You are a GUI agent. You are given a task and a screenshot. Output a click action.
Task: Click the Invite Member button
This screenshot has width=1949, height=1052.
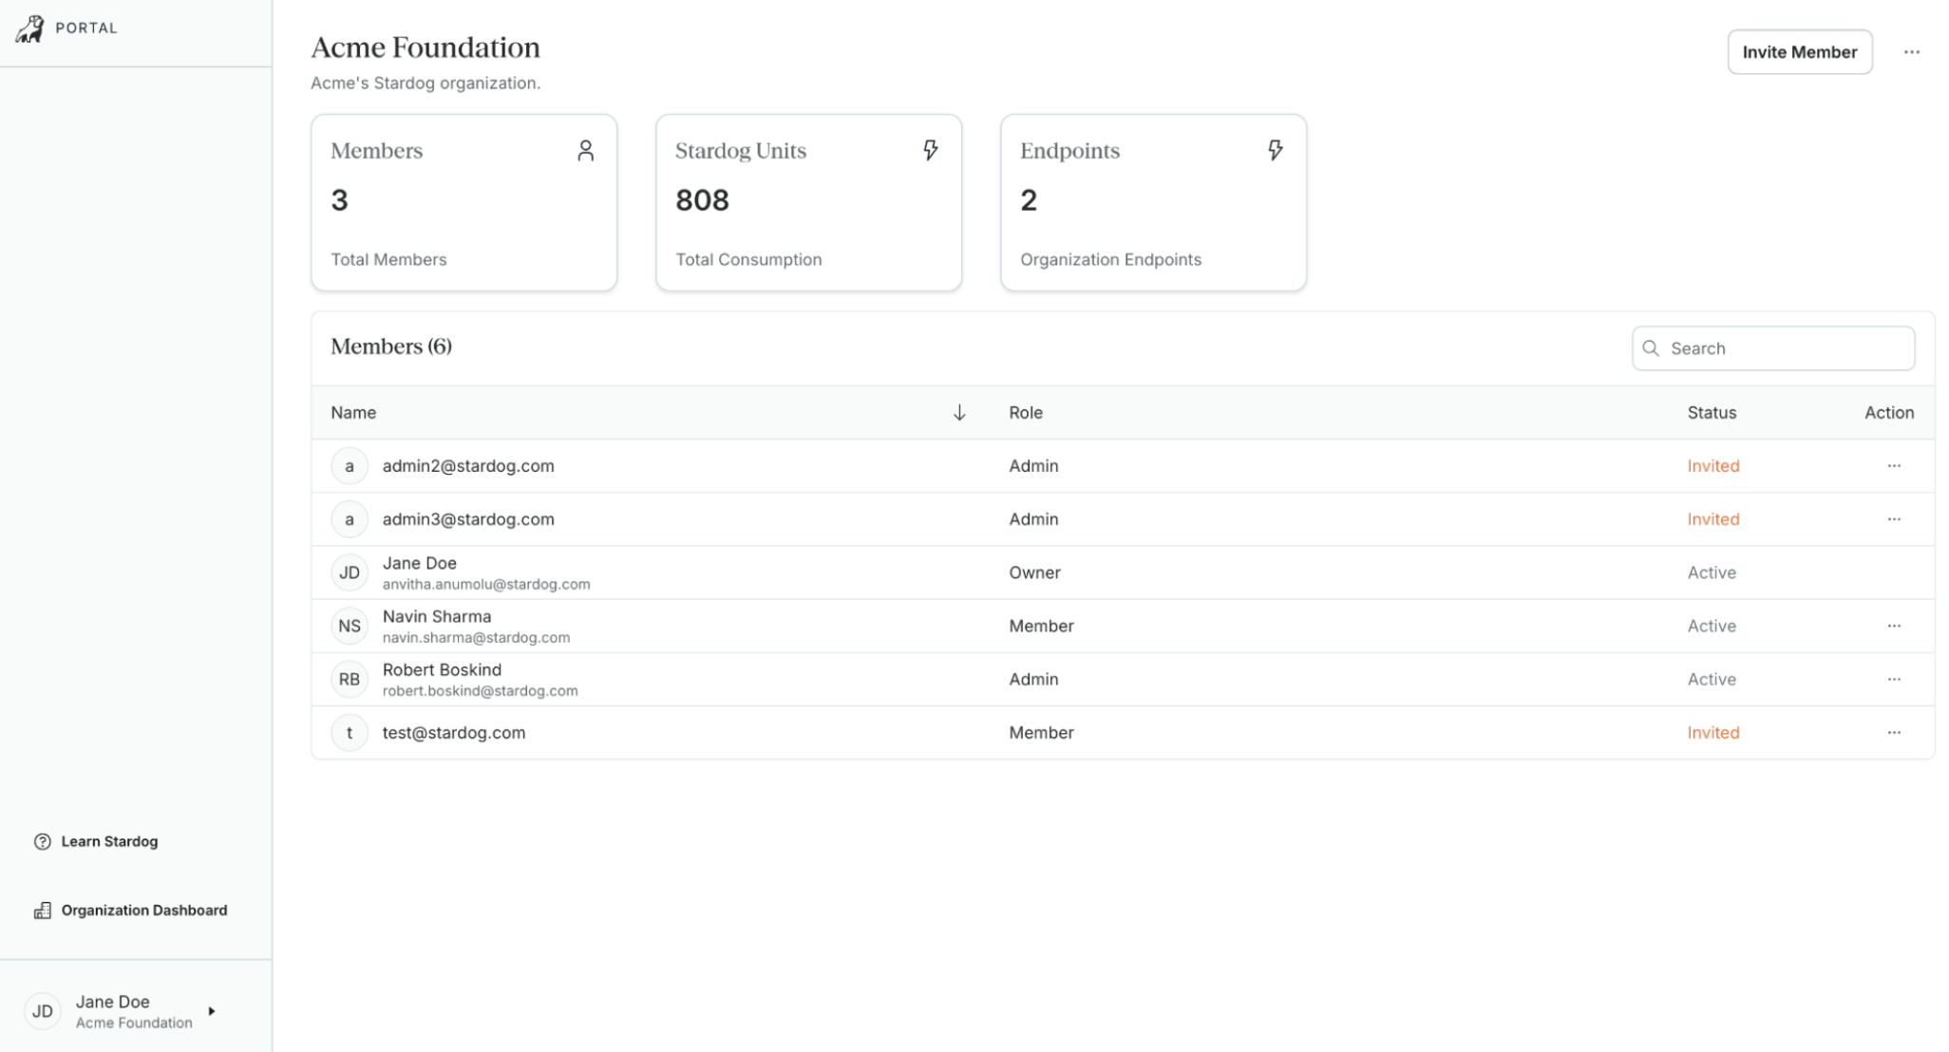(1799, 52)
